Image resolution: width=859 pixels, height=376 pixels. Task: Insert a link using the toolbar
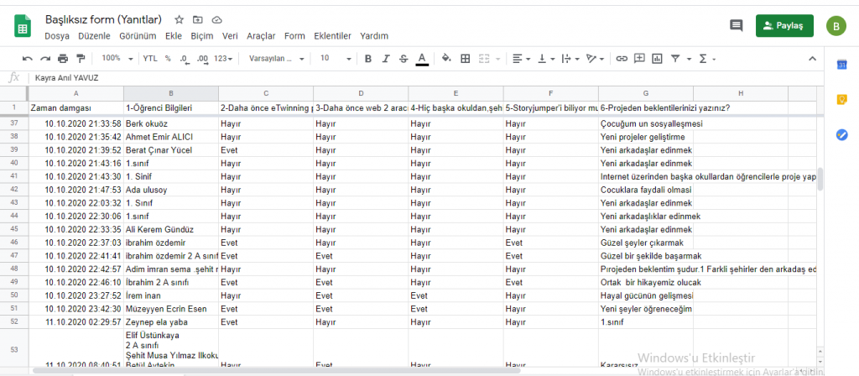coord(622,59)
